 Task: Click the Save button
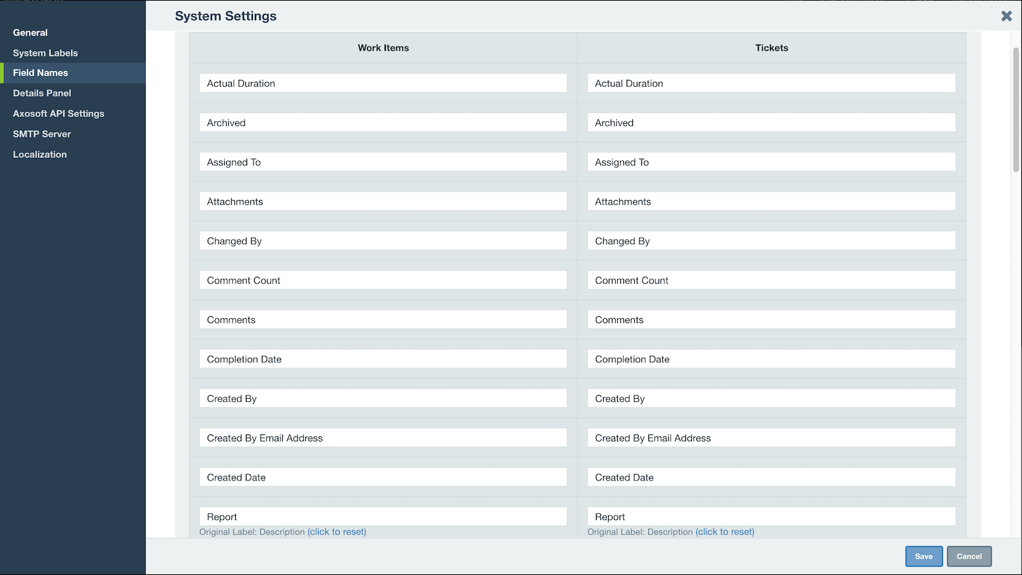(924, 556)
